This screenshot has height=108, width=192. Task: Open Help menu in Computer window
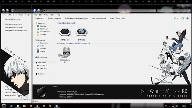(x=58, y=15)
